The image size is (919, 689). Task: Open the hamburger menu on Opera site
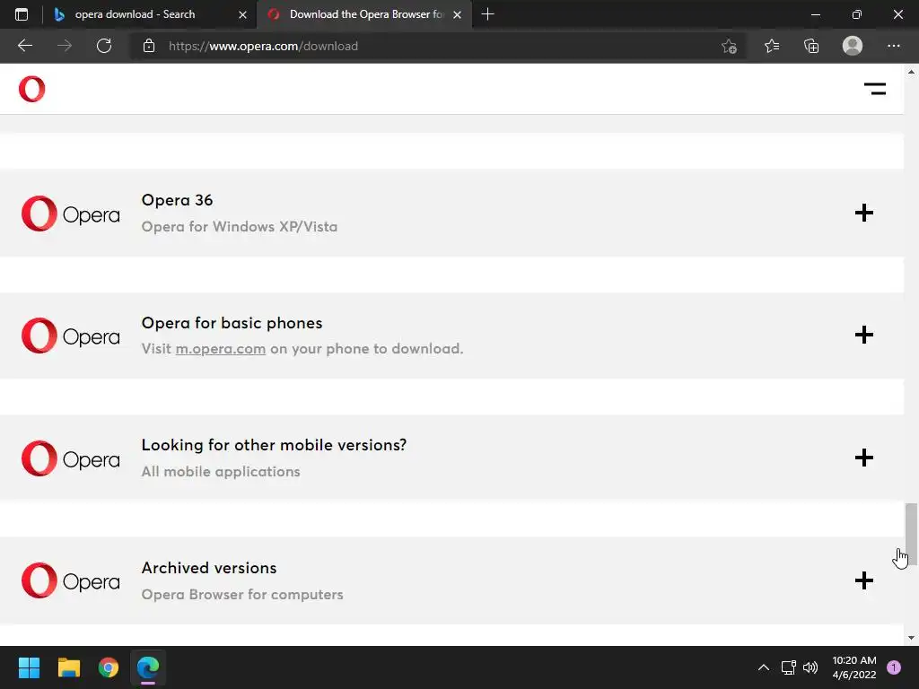point(874,89)
